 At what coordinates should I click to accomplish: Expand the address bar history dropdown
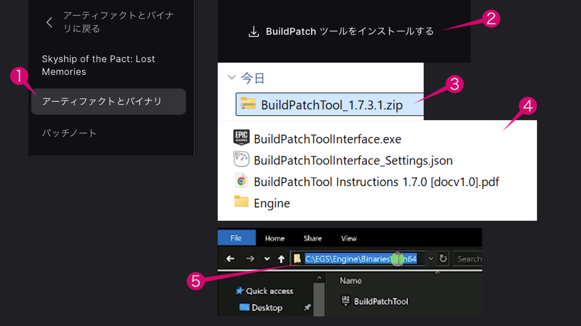431,259
